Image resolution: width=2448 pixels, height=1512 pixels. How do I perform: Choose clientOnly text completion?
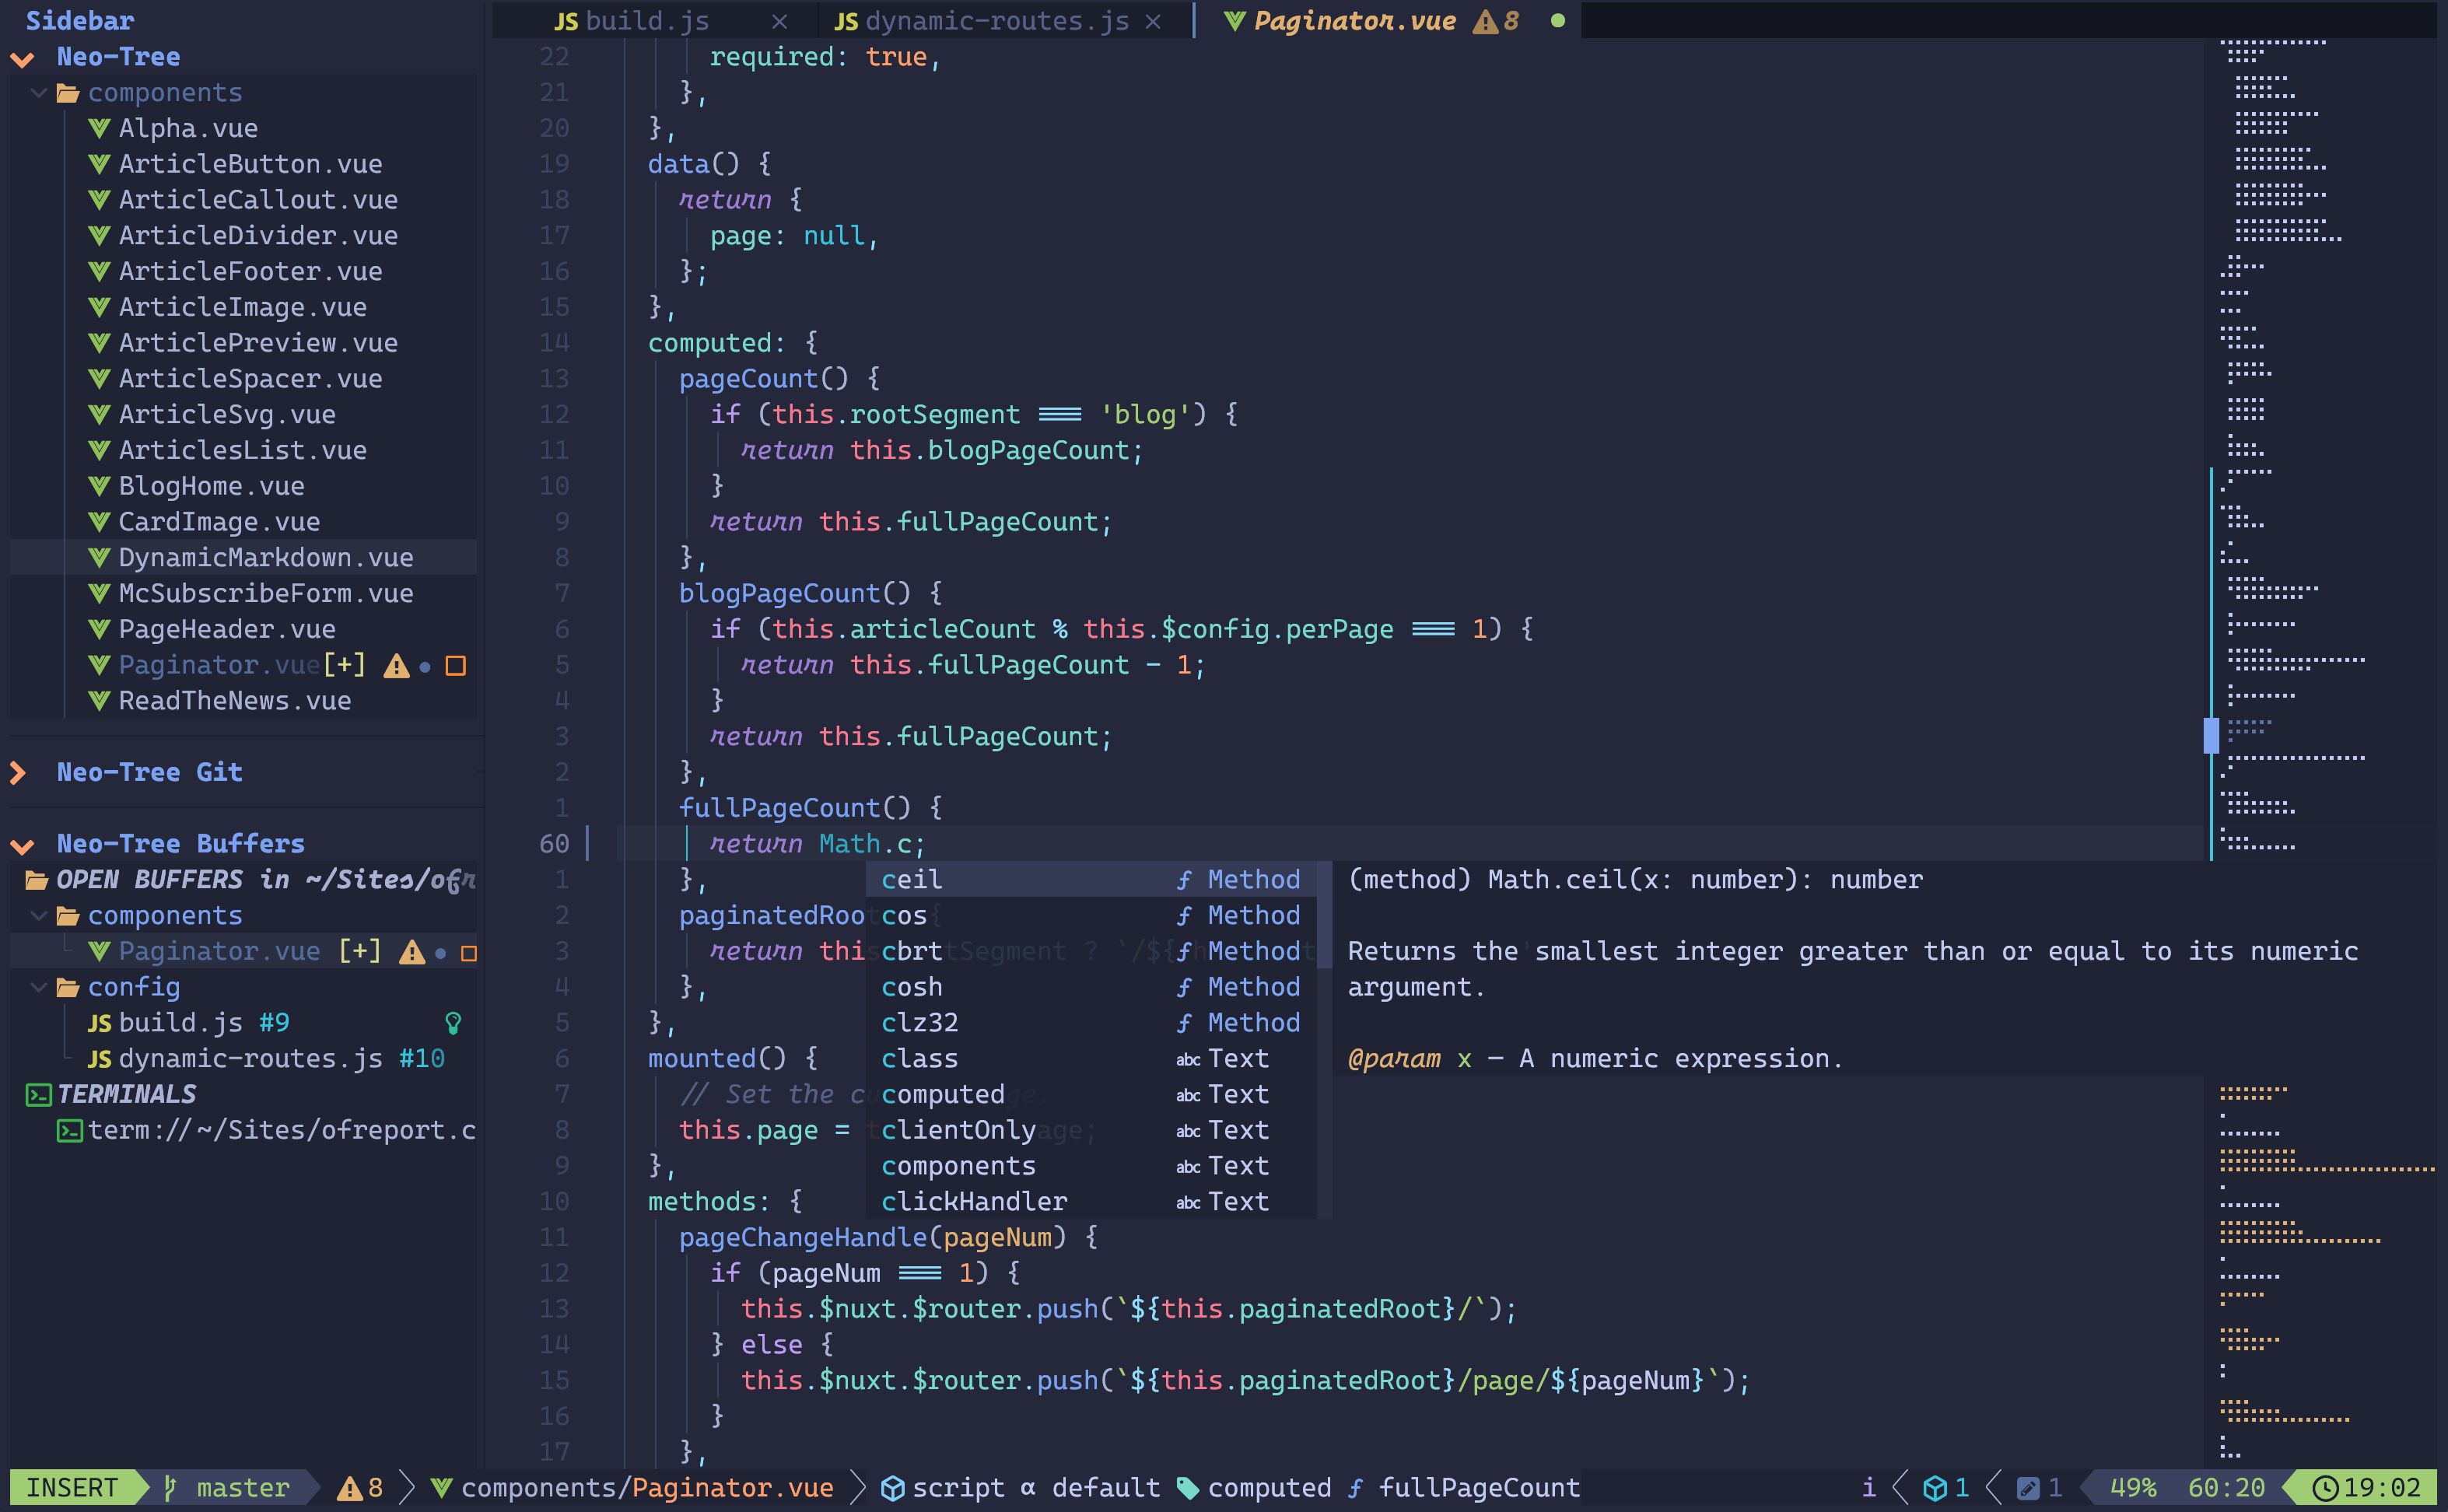click(x=1091, y=1131)
